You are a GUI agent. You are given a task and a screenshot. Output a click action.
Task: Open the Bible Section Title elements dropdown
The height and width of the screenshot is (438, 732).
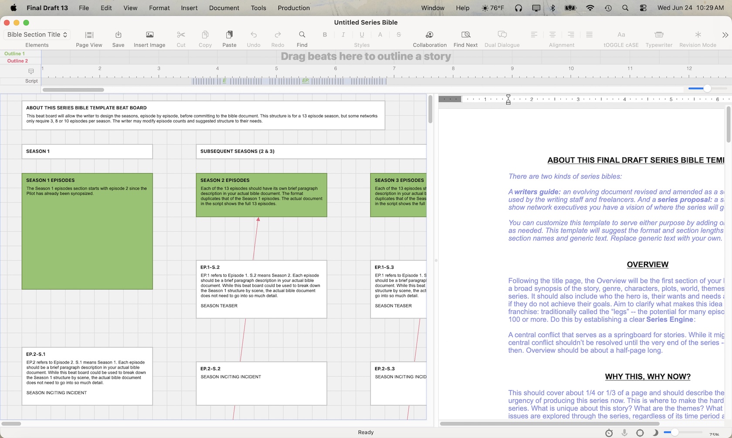(x=37, y=35)
